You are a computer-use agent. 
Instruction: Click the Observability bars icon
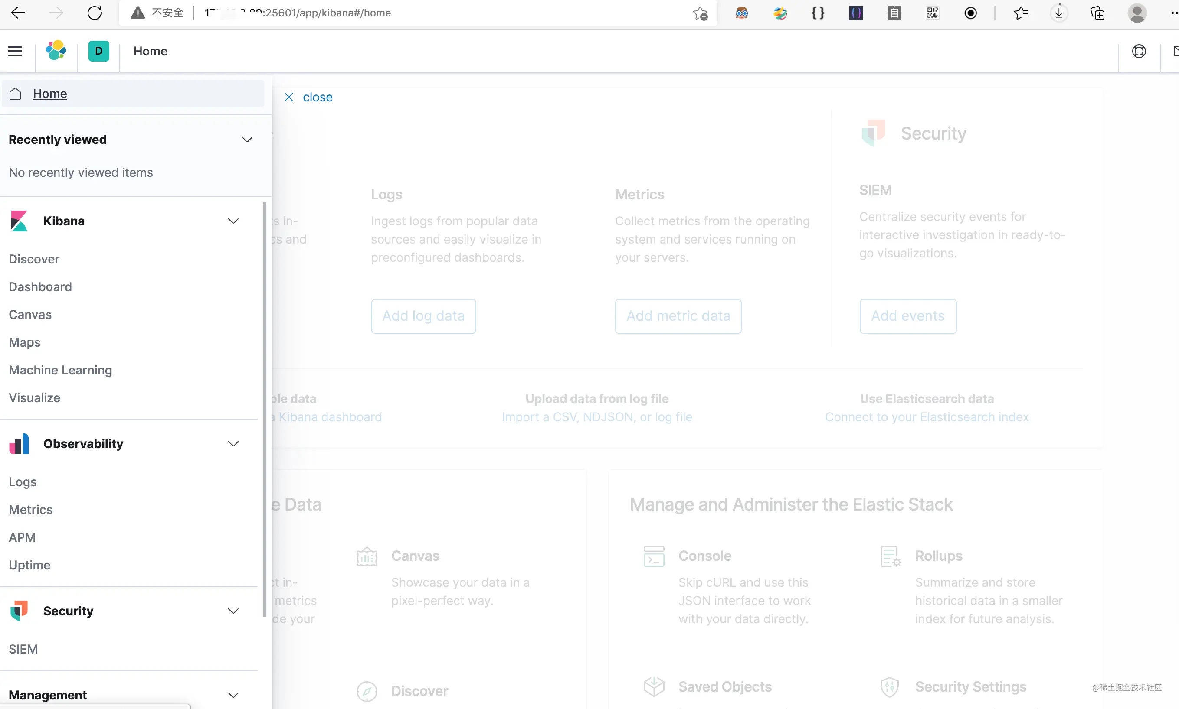point(19,444)
